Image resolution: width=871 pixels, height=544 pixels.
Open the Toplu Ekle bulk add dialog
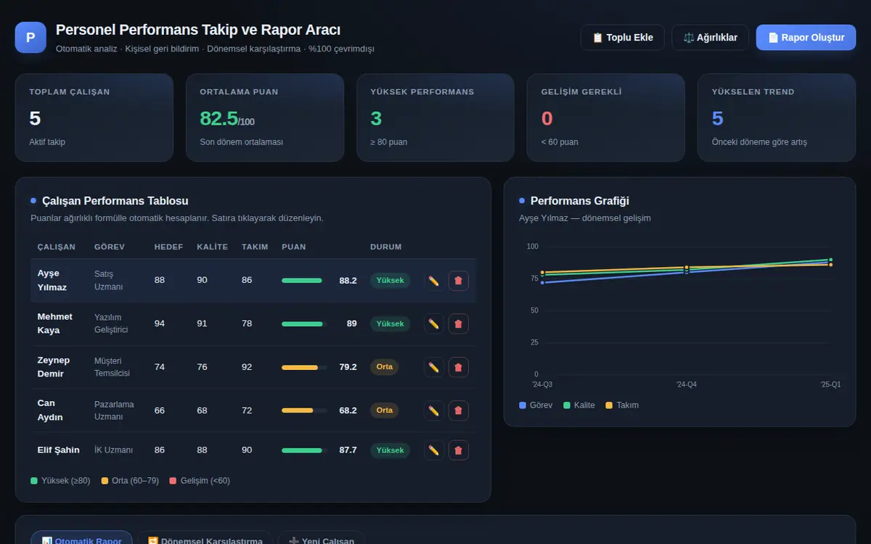(x=622, y=38)
